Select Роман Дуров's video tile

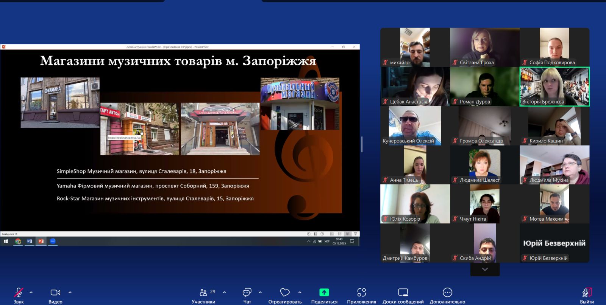click(x=485, y=87)
